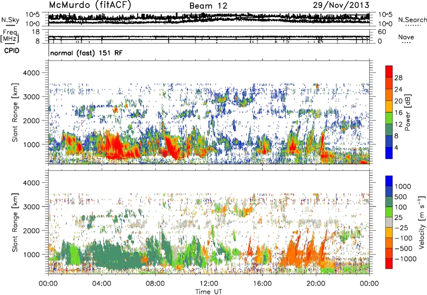
Task: Click the 'Velocity [m s⁻¹]' colorbar label
Action: click(422, 222)
